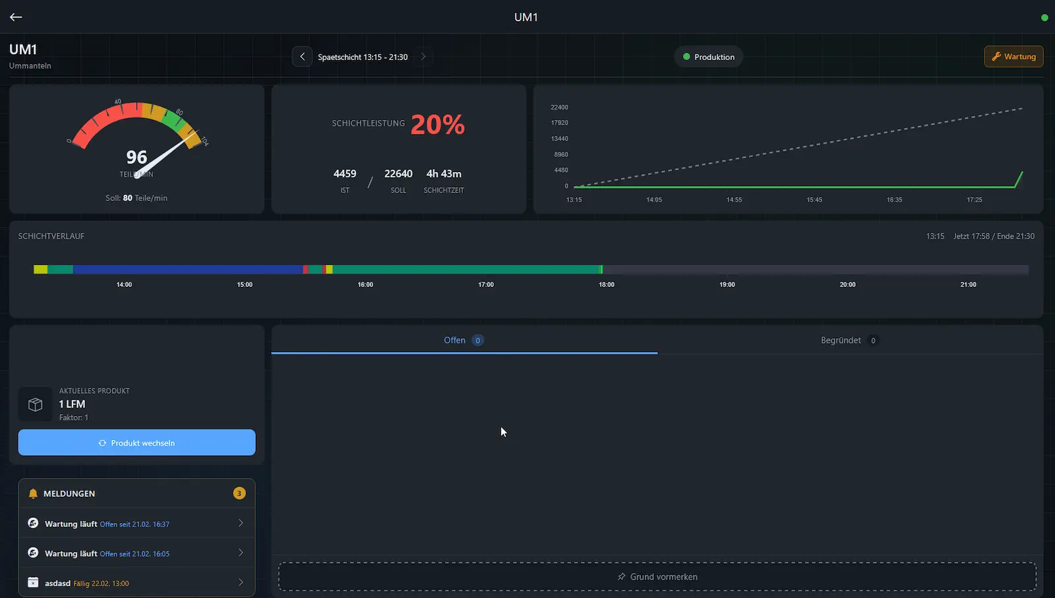
Task: Go to previous shift with left chevron
Action: point(302,56)
